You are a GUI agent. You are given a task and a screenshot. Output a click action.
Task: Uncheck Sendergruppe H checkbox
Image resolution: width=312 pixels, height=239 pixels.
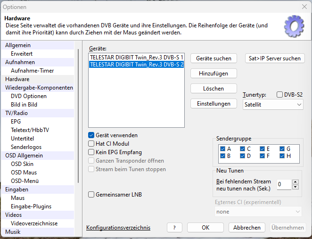(282, 156)
